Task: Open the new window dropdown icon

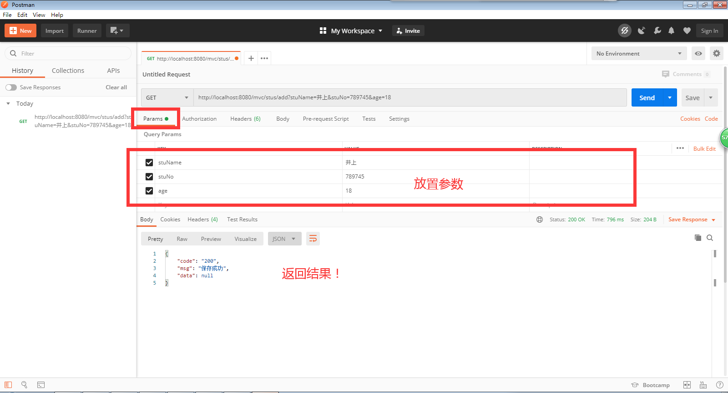Action: (x=117, y=31)
